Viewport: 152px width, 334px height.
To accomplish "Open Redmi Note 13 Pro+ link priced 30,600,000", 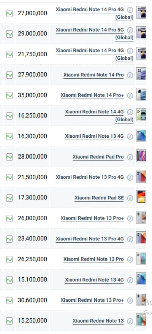I will pos(92,301).
